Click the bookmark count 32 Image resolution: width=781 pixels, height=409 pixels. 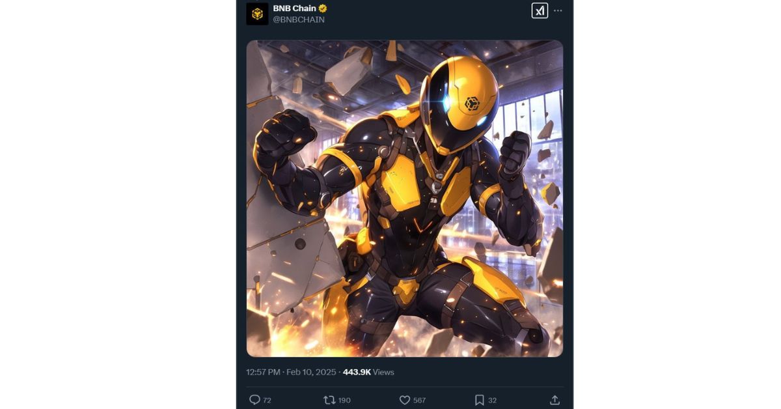(x=492, y=400)
